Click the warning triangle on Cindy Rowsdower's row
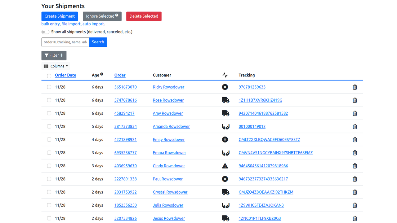The height and width of the screenshot is (223, 397). (225, 166)
